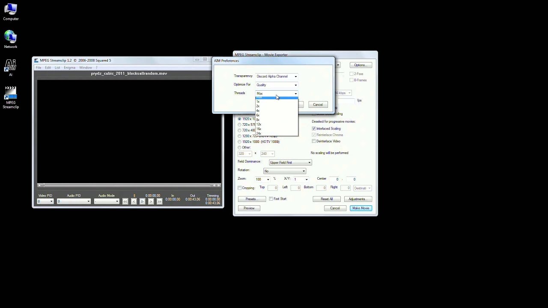548x308 pixels.
Task: Select the 720 x 576 frame size
Action: [x=239, y=124]
